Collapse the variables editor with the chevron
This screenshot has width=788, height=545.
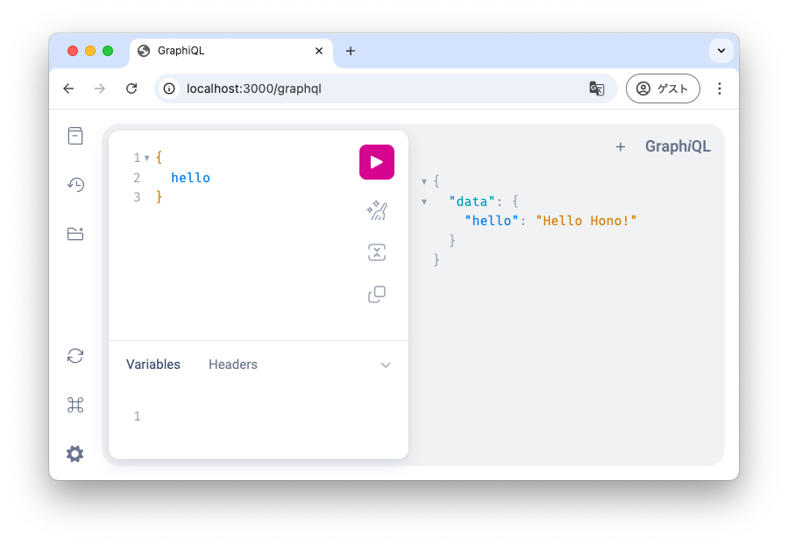point(386,365)
